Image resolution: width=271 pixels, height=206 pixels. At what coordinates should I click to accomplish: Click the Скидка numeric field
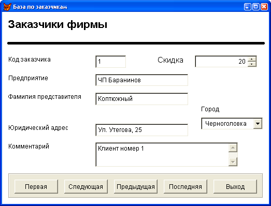click(x=222, y=61)
